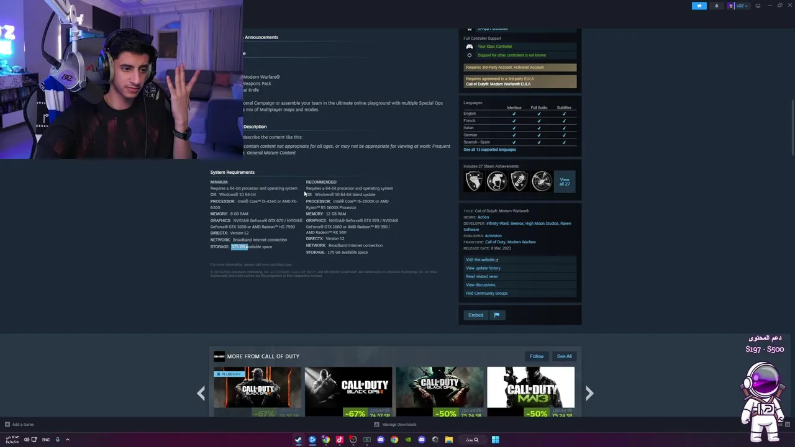Select the helicopter achievement icon
Image resolution: width=795 pixels, height=447 pixels.
pos(542,181)
